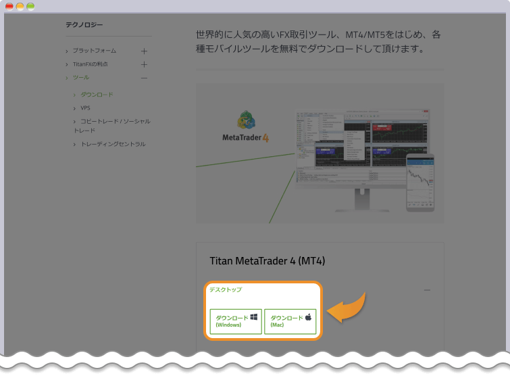Click the Mac download button
The width and height of the screenshot is (510, 376).
click(290, 321)
